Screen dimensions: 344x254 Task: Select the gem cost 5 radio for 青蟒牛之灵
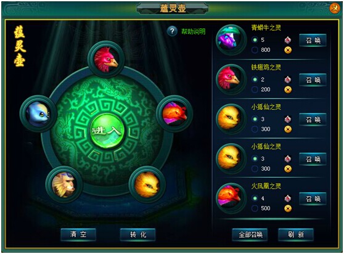[x=255, y=40]
